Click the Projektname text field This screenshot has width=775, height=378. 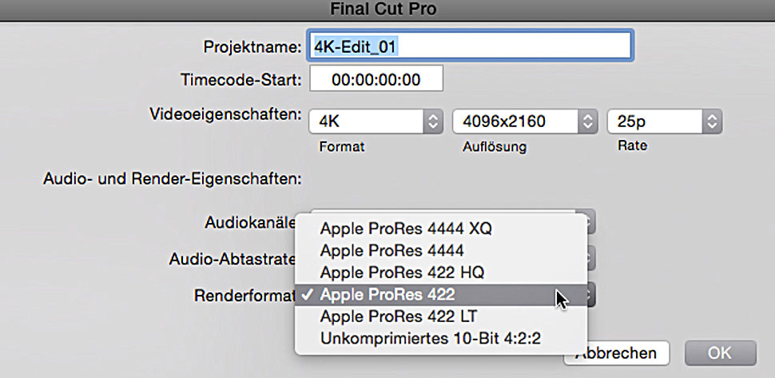click(471, 46)
